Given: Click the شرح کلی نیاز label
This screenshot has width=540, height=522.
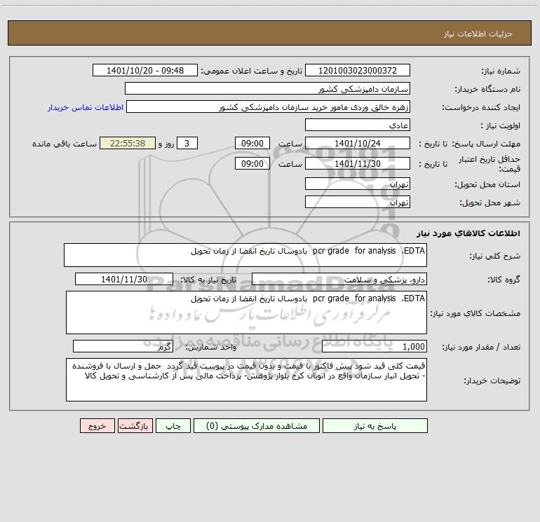Looking at the screenshot, I should tap(495, 256).
